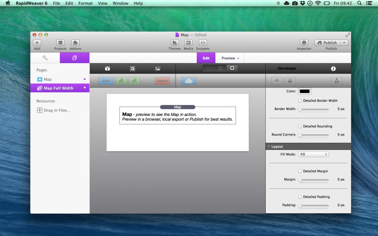This screenshot has width=378, height=236.
Task: Click the clock showing Fri 09:42
Action: coord(343,3)
